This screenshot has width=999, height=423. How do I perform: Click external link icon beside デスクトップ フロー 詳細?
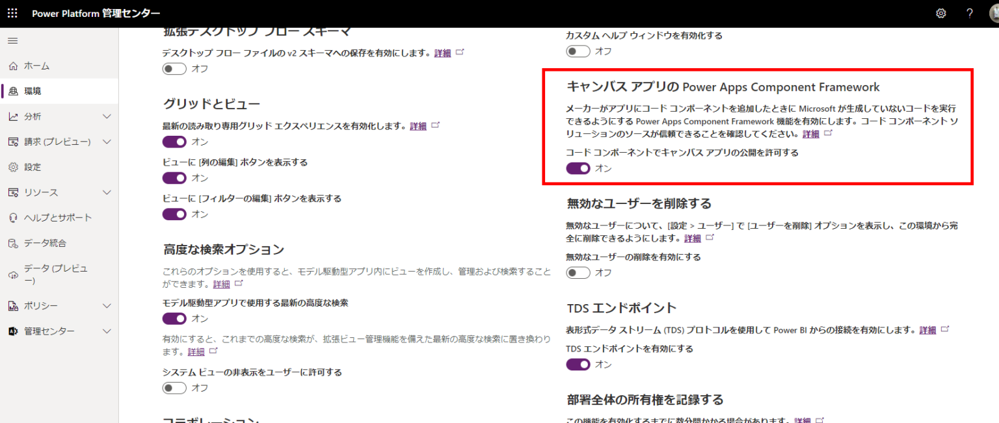coord(460,52)
